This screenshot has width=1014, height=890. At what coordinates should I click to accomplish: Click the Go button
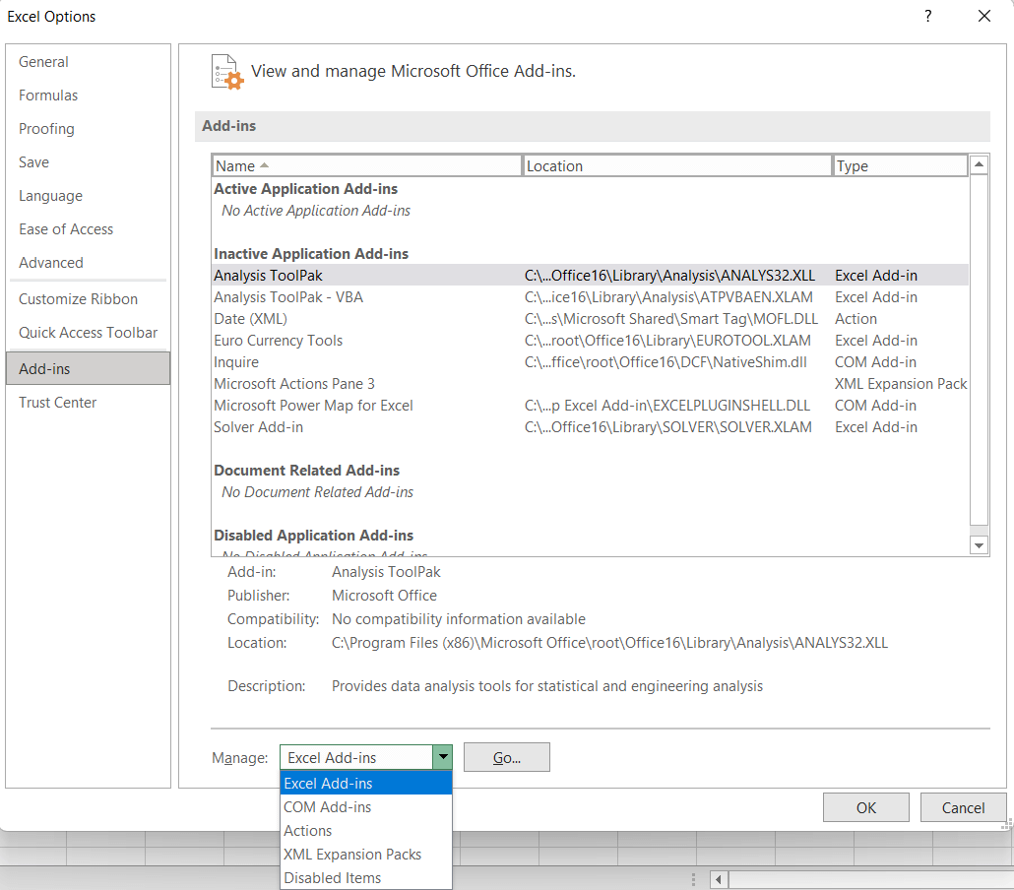pyautogui.click(x=506, y=757)
